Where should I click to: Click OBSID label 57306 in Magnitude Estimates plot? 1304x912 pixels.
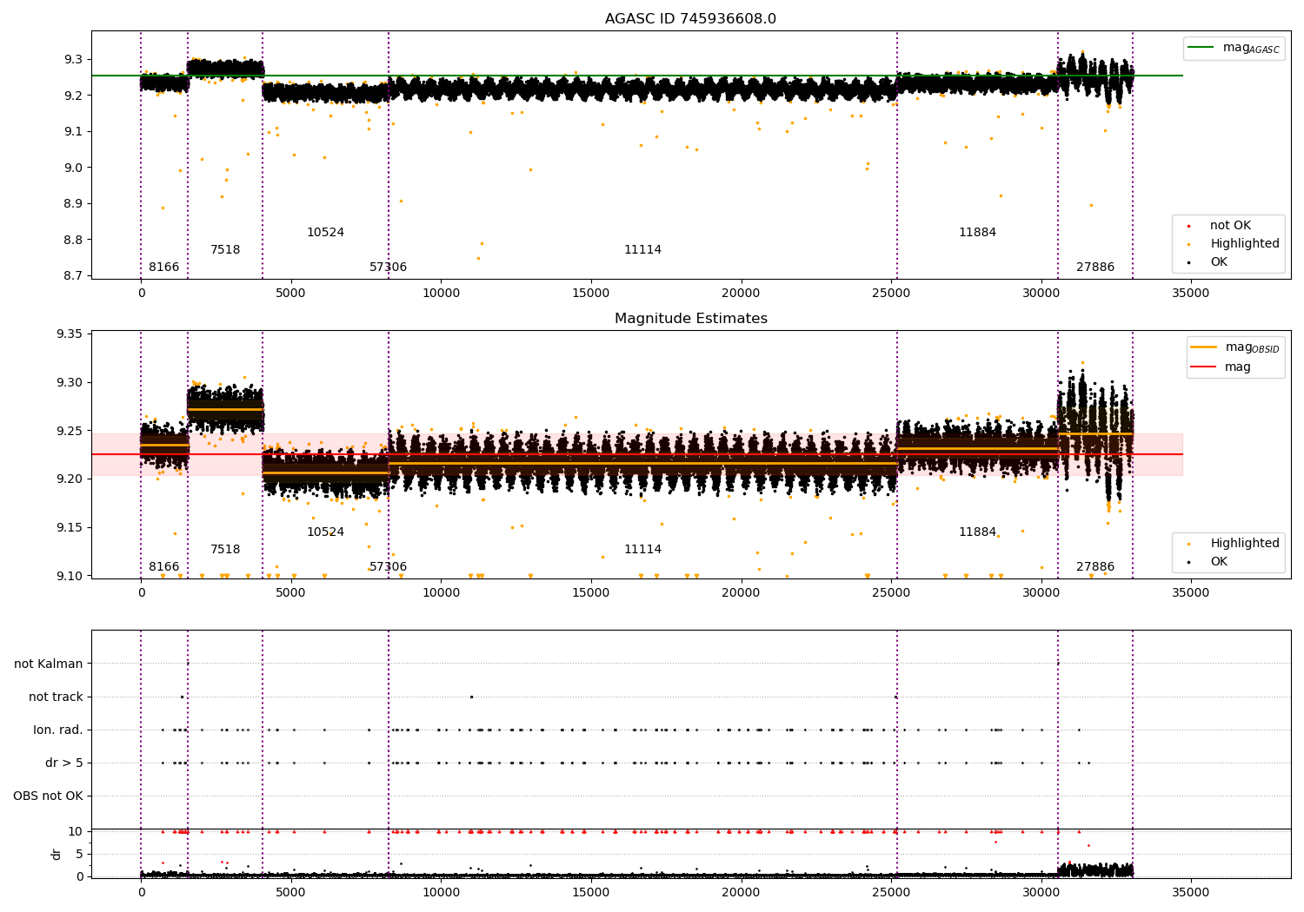pyautogui.click(x=388, y=567)
